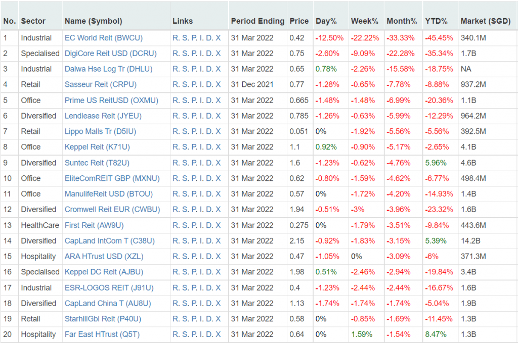Open the CapLand IntCom T (C38U) link
The image size is (518, 343).
pos(110,241)
